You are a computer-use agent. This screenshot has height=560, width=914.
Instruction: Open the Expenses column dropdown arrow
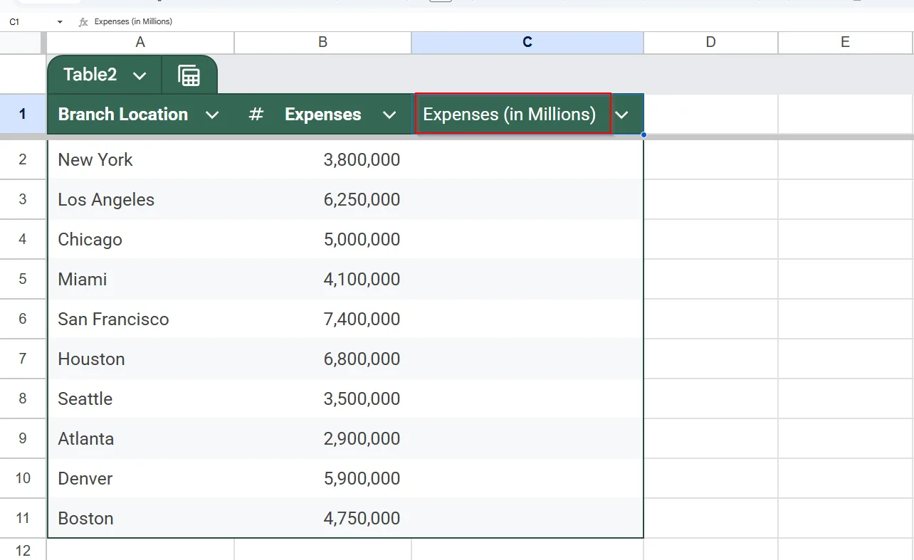pos(389,115)
